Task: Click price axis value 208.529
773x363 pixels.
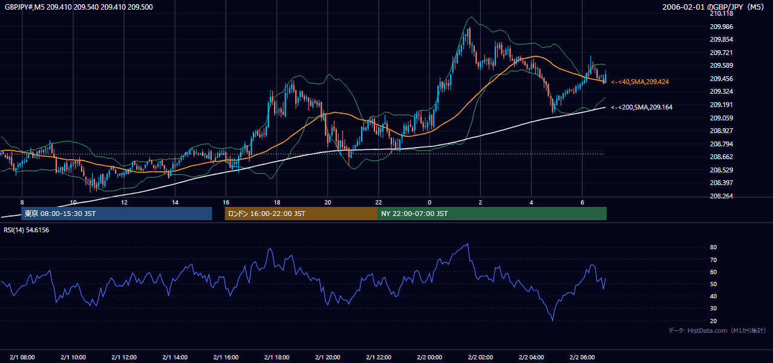Action: pyautogui.click(x=722, y=170)
